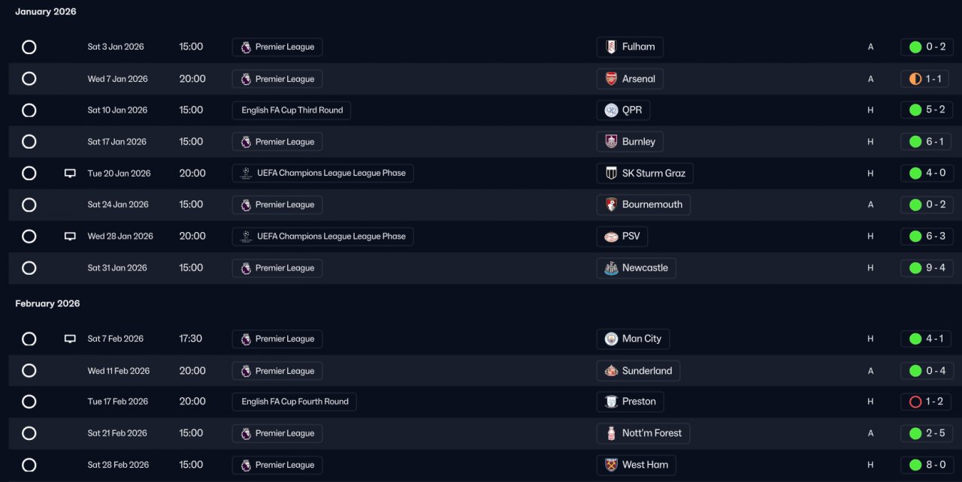Click the Premier League lion logo for Burnley match

coord(246,142)
